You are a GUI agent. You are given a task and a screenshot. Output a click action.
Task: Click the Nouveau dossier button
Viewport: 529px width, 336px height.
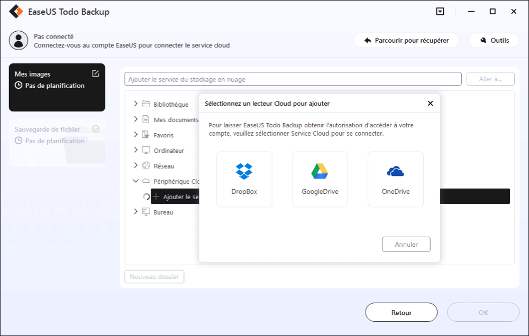[x=154, y=277]
